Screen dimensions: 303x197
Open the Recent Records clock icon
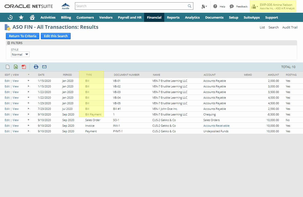(x=10, y=17)
